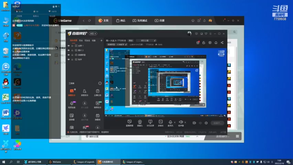Image resolution: width=293 pixels, height=165 pixels.
Task: Open WeGame user avatar
Action: click(x=210, y=21)
